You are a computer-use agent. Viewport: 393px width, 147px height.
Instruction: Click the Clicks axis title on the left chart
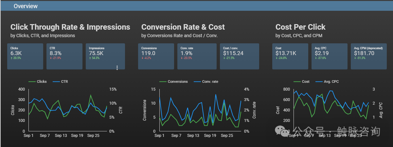[13, 110]
